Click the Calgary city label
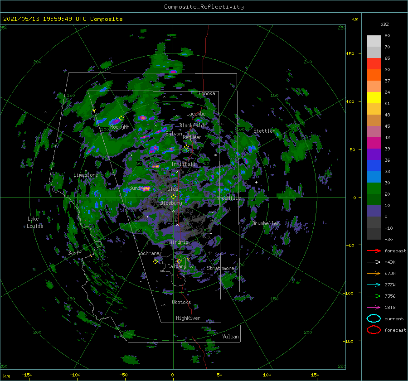Screen dimensions: 408x381 click(x=177, y=266)
